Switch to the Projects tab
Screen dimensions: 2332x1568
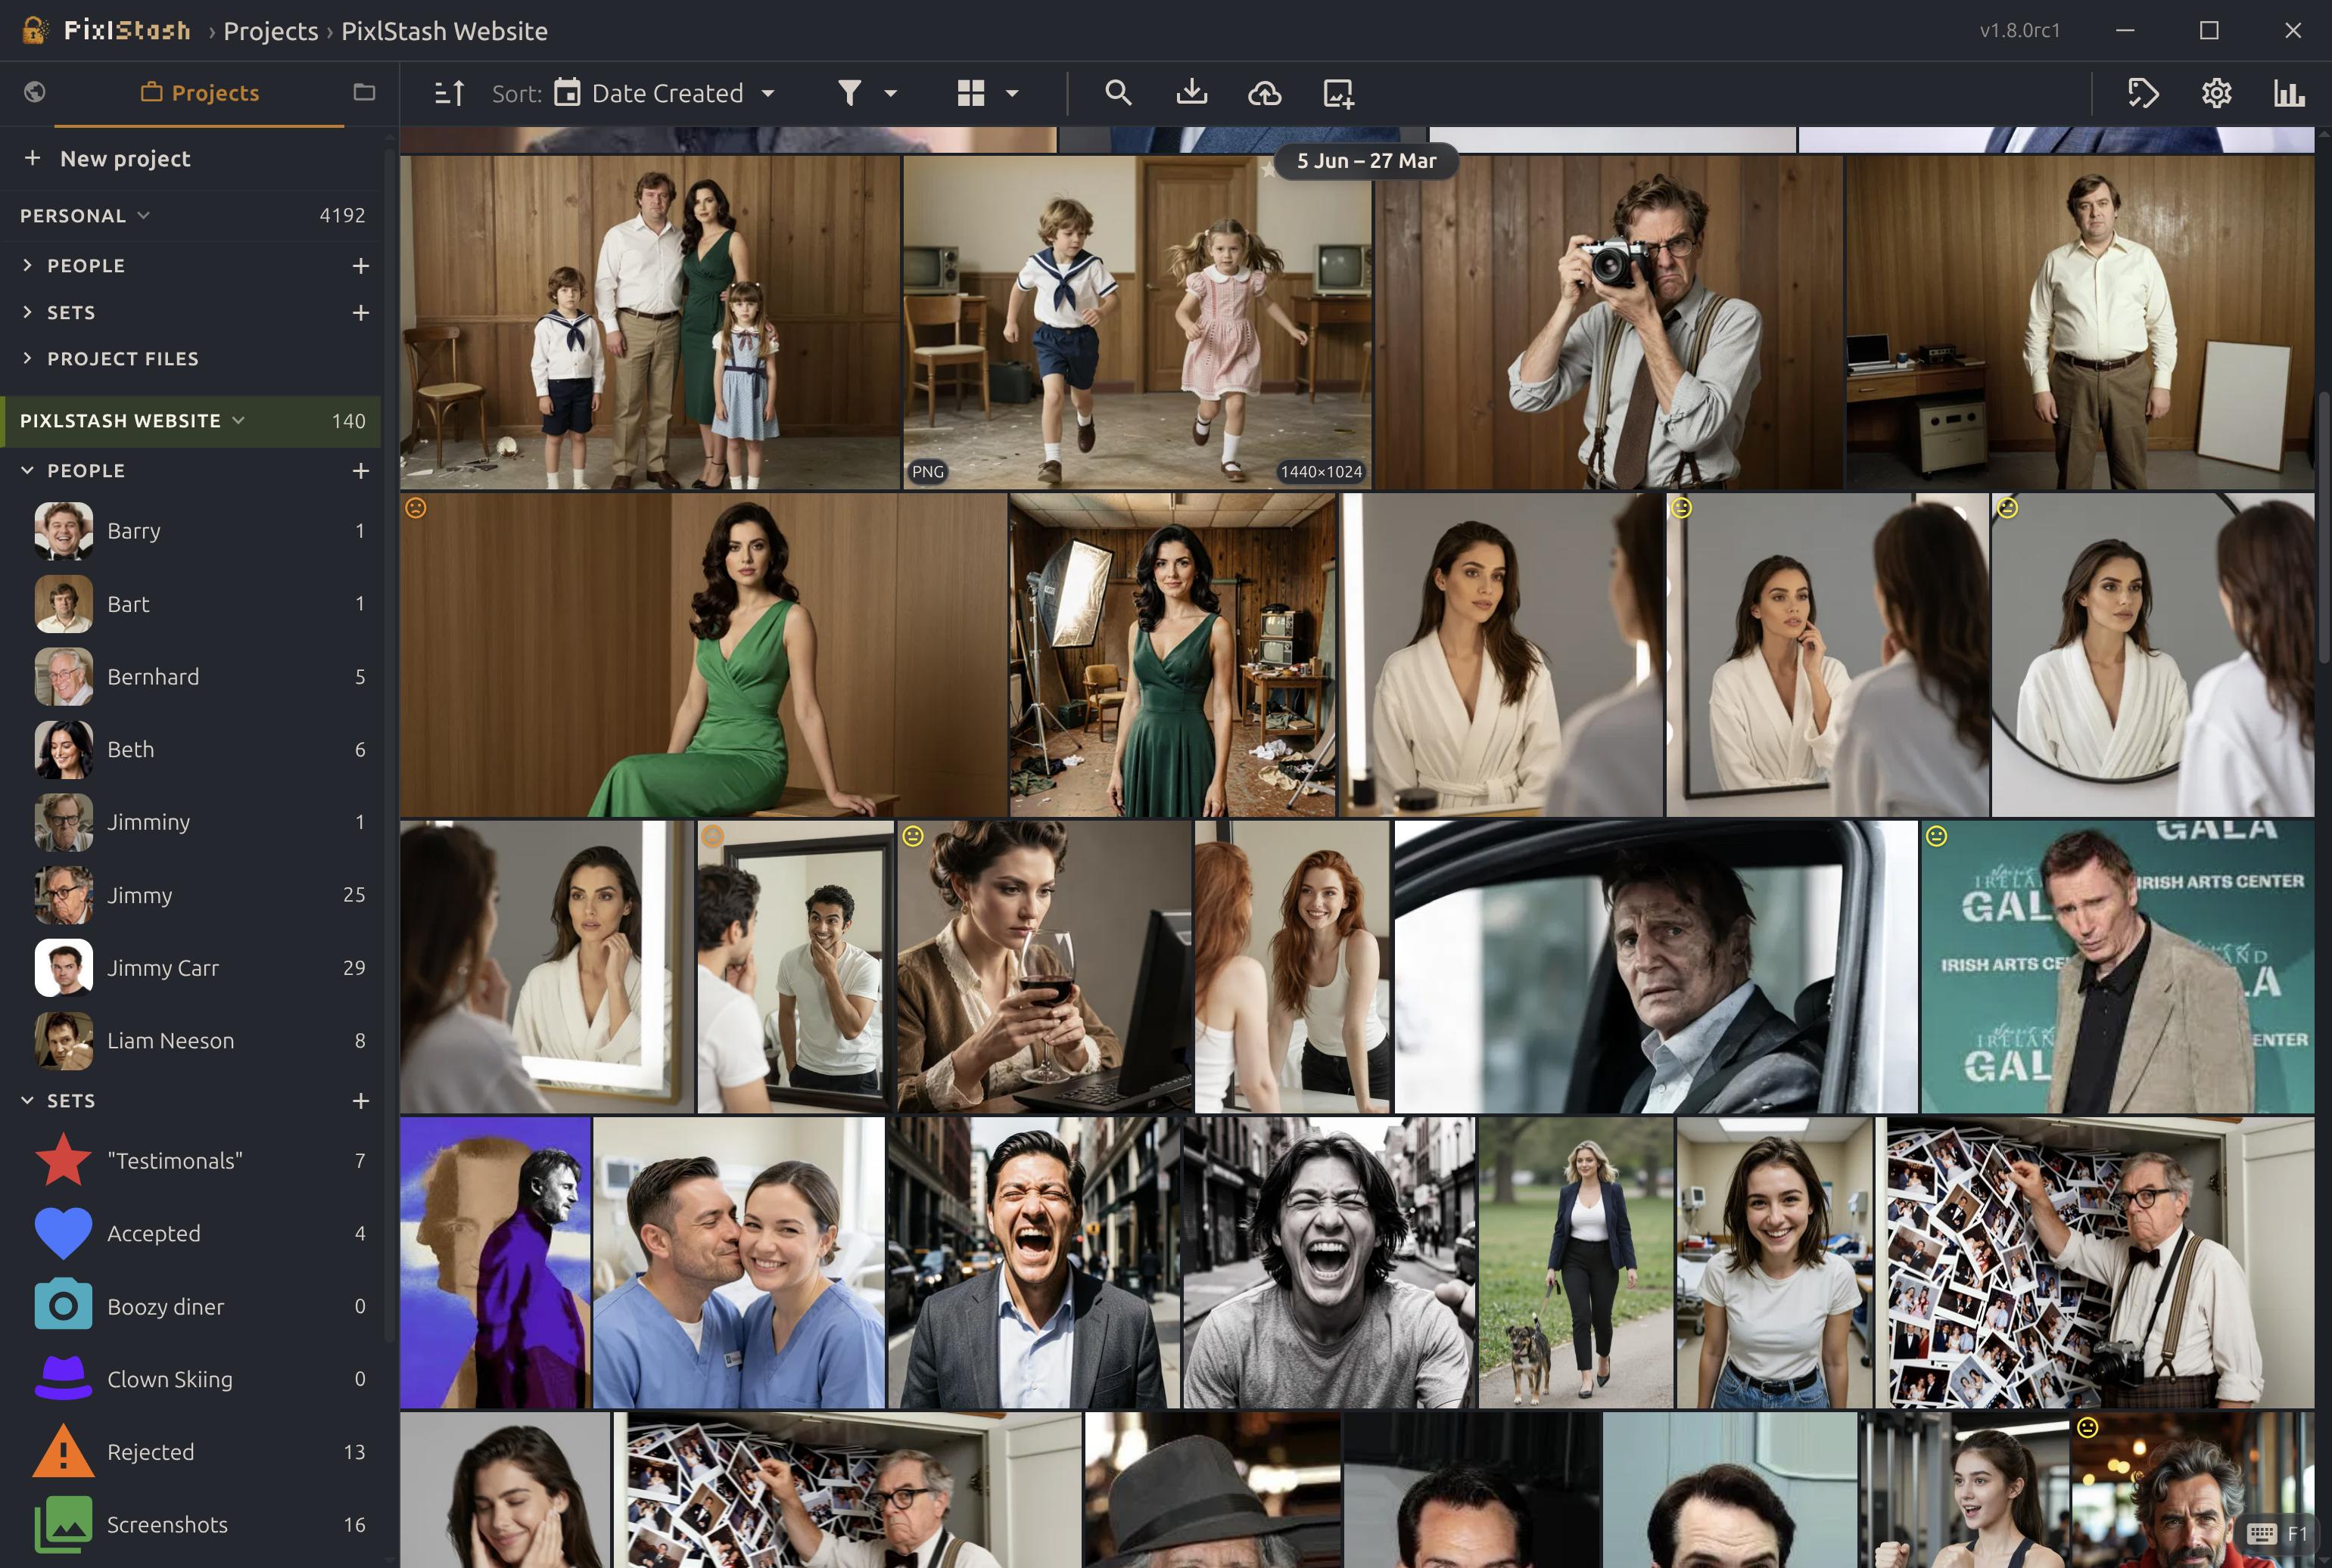(x=200, y=93)
